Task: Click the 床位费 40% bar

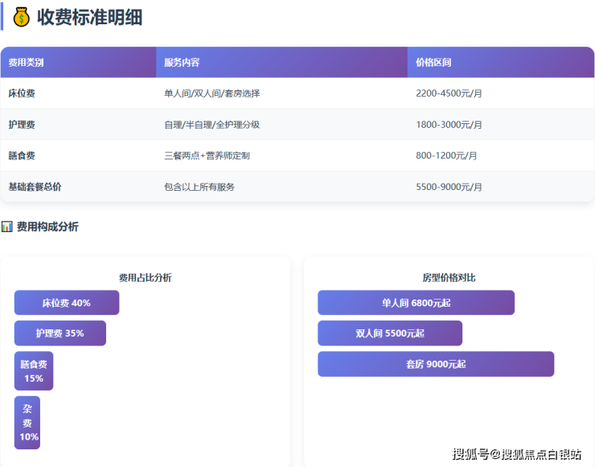Action: pos(67,303)
